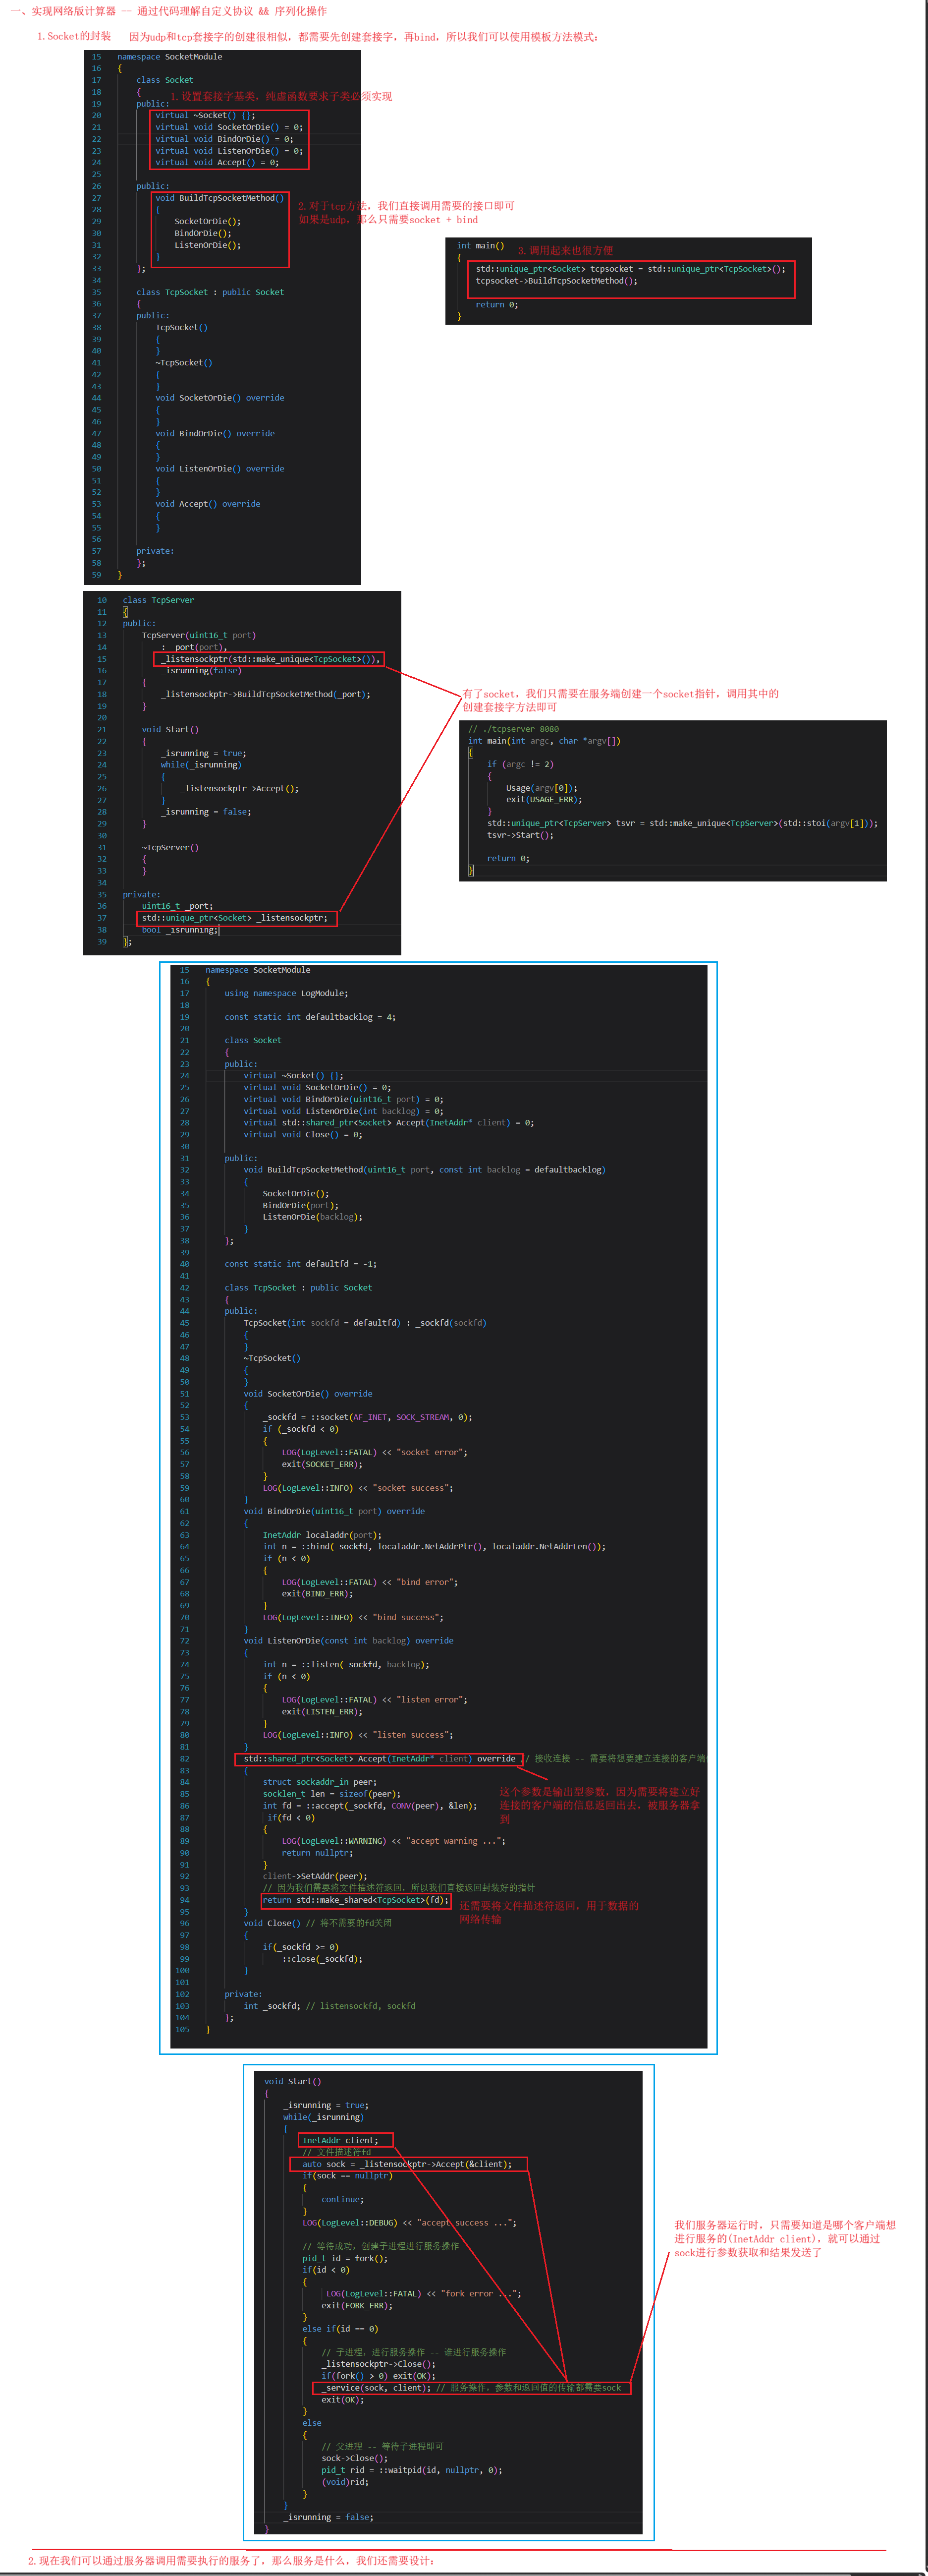Click the note '如果是udp，那么只需要socket + bind'

tap(387, 220)
